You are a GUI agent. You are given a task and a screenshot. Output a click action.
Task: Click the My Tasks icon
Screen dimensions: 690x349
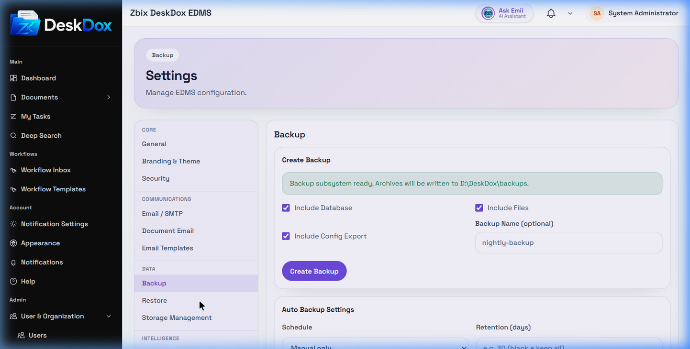coord(13,116)
